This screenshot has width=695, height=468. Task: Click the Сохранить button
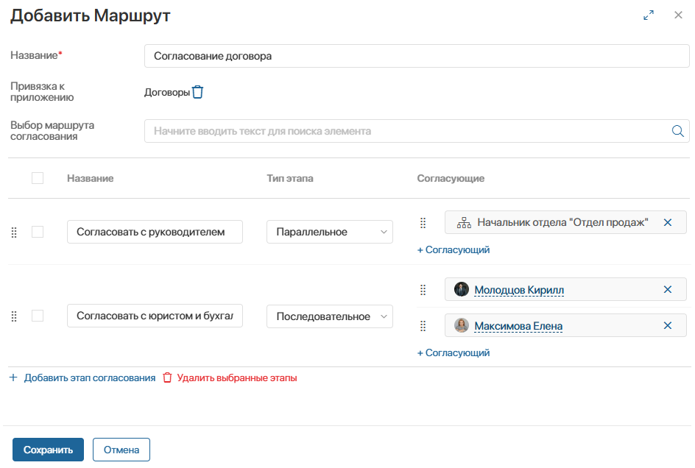[x=48, y=450]
